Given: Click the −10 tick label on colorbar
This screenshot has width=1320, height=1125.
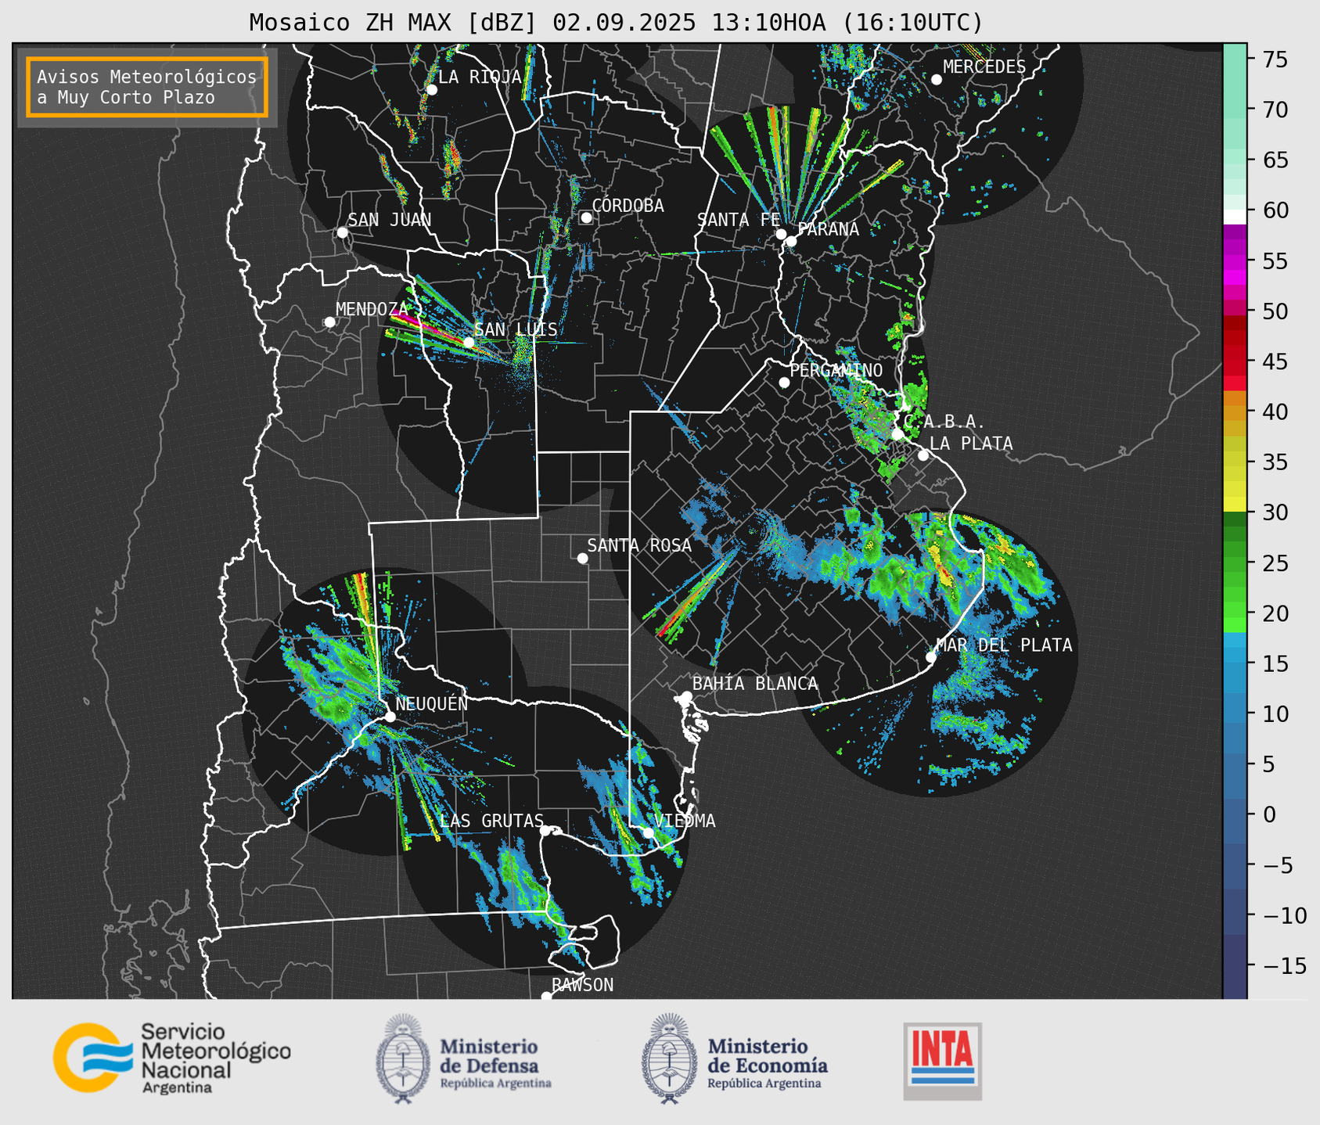Looking at the screenshot, I should [x=1285, y=915].
